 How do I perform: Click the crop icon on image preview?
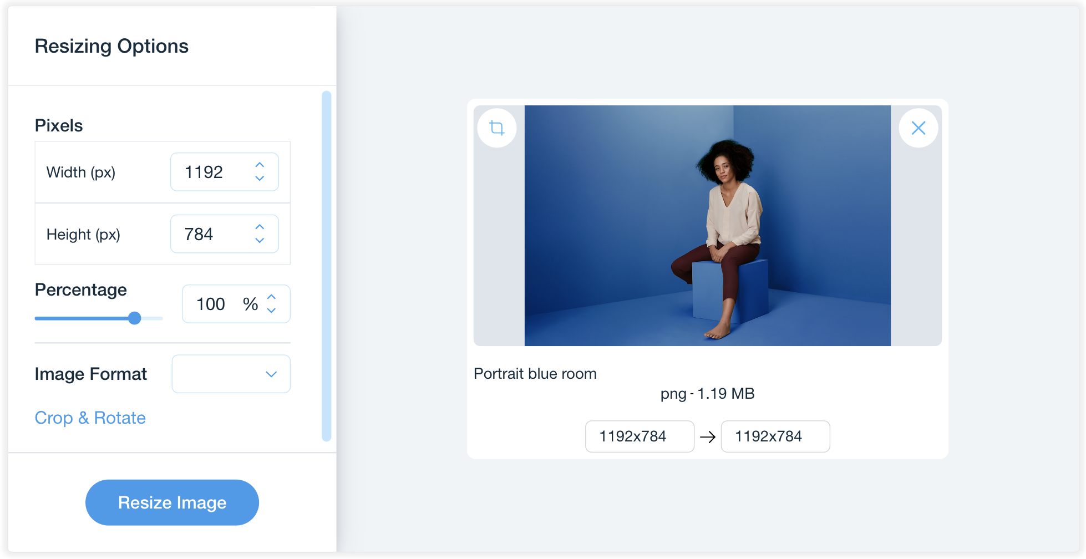497,128
